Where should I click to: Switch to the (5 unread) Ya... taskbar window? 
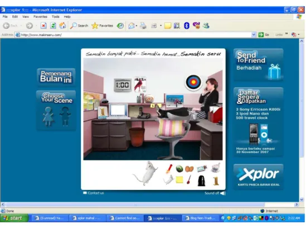[x=50, y=218]
